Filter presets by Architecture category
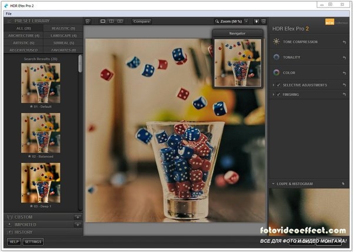Screen dimensions: 353x252 point(24,35)
